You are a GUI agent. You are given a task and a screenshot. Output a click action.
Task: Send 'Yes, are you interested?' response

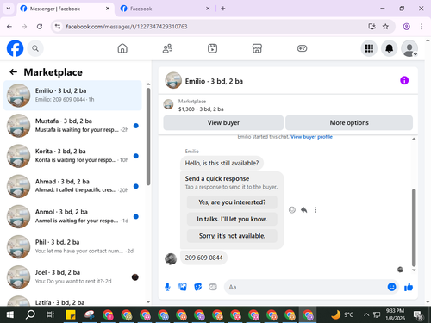coord(232,202)
